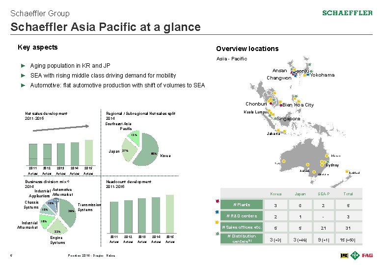Click the arrow bullet before 'SEA with rising'
This screenshot has height=265, width=383.
click(x=23, y=76)
